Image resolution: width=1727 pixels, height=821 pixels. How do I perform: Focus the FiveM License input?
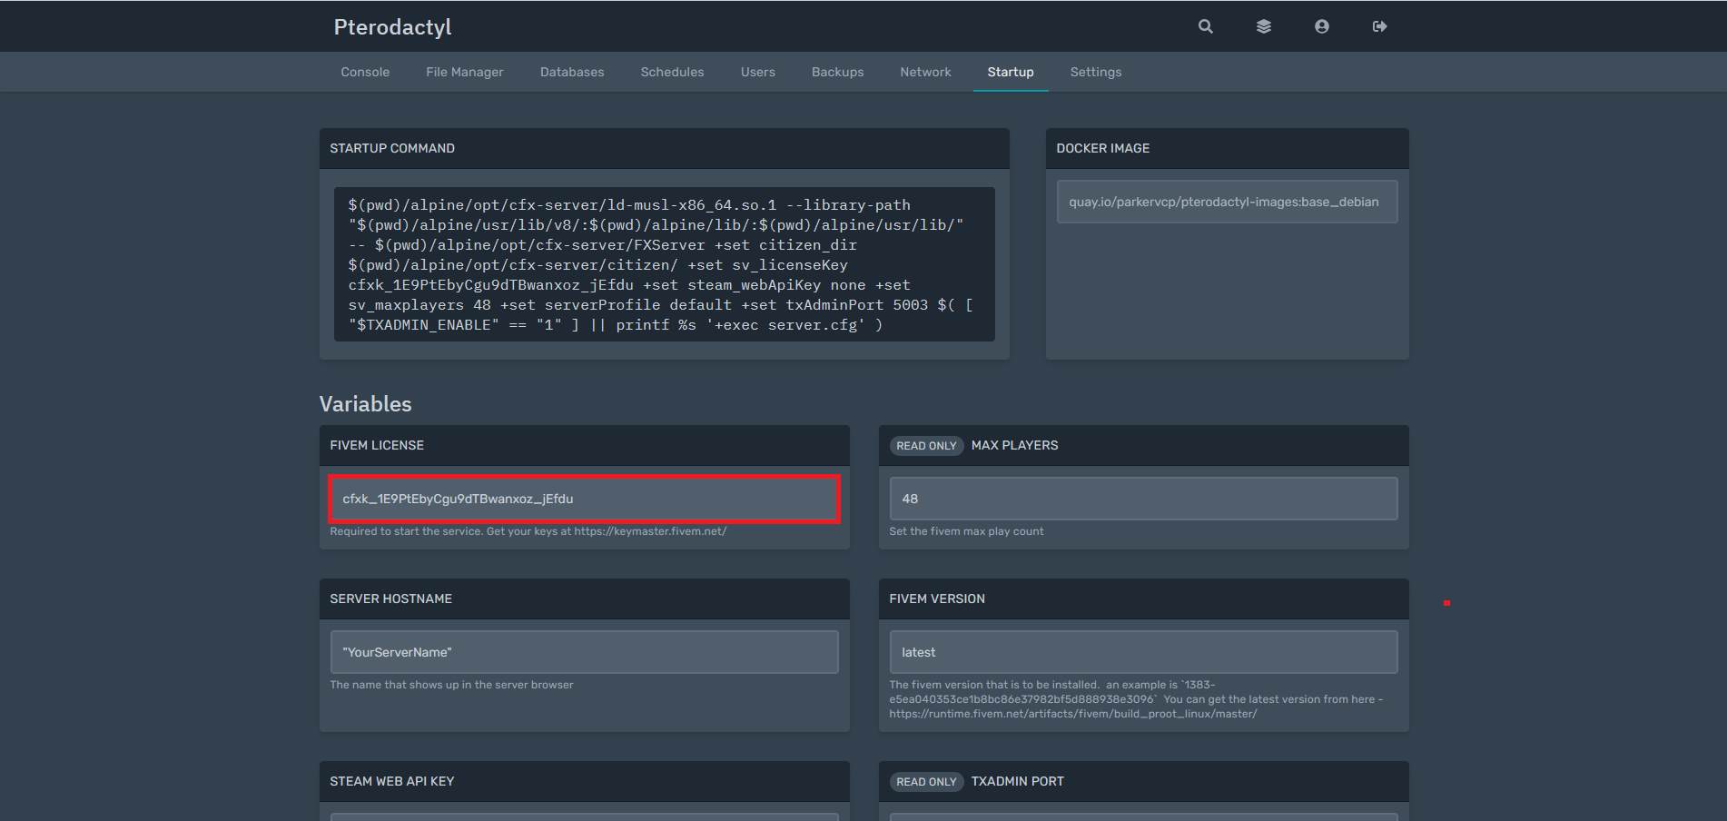point(584,499)
